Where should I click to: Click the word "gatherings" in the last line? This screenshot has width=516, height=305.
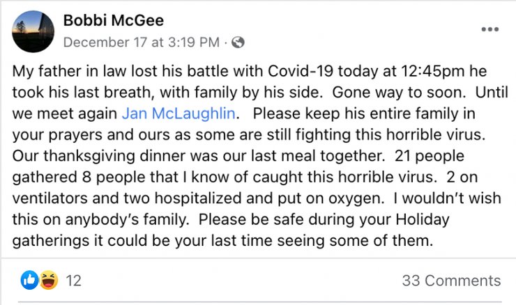pyautogui.click(x=51, y=240)
